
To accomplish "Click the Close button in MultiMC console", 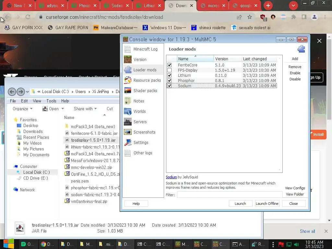I will (293, 204).
